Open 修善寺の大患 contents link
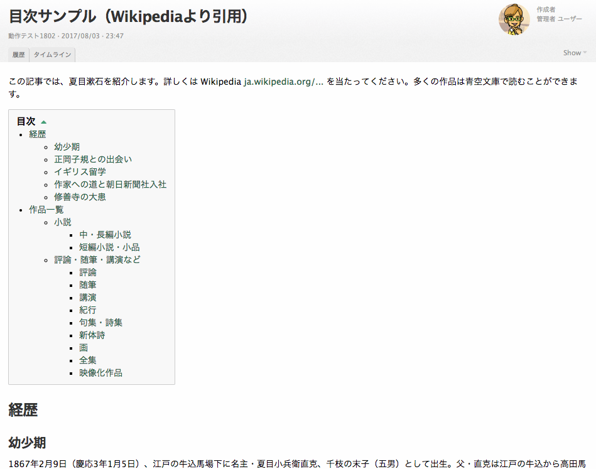596x469 pixels. (80, 197)
